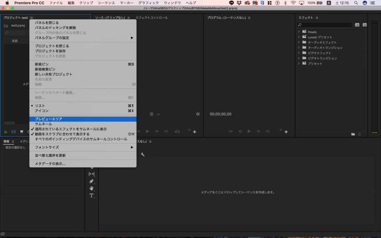Step forward one frame in Program monitor
This screenshot has width=381, height=238.
point(258,131)
